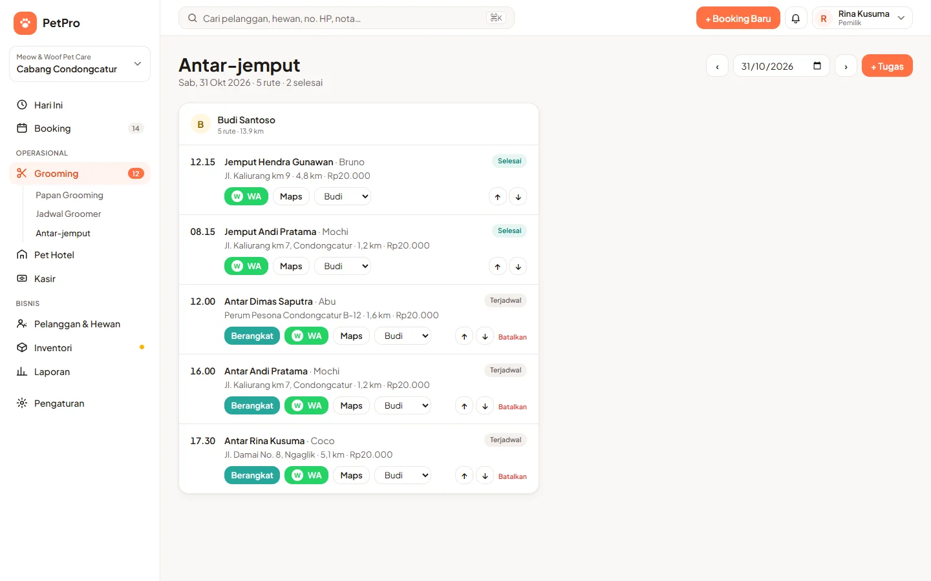
Task: Click Berangkat for Antar Dimas Saputra
Action: point(252,336)
